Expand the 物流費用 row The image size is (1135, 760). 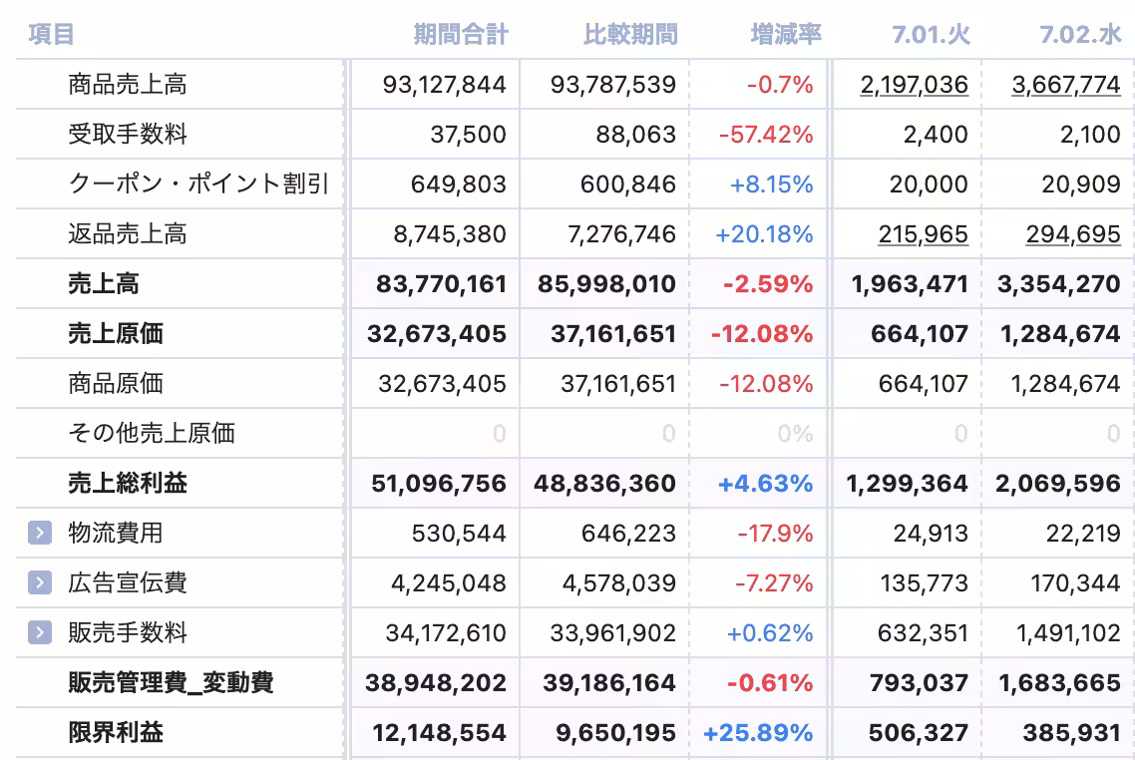click(x=39, y=533)
